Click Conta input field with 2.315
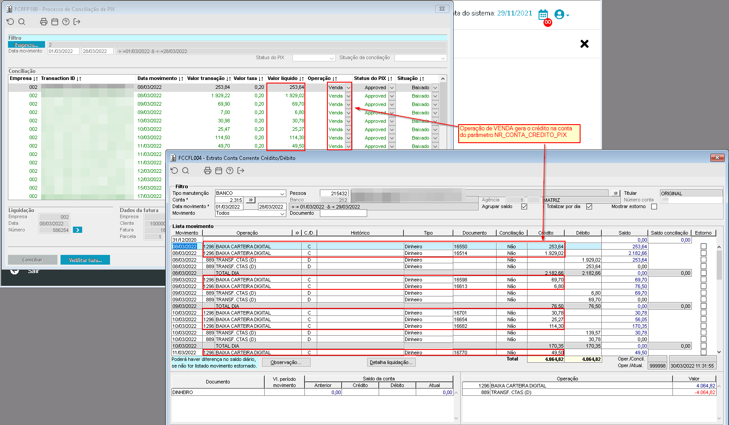 229,200
